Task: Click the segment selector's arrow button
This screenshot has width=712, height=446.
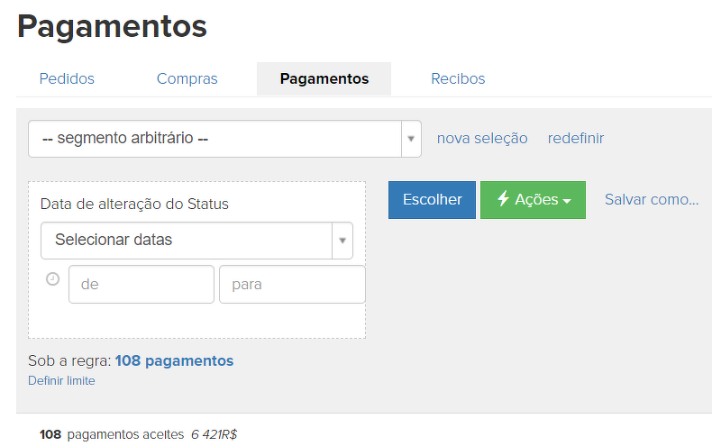Action: (x=411, y=139)
